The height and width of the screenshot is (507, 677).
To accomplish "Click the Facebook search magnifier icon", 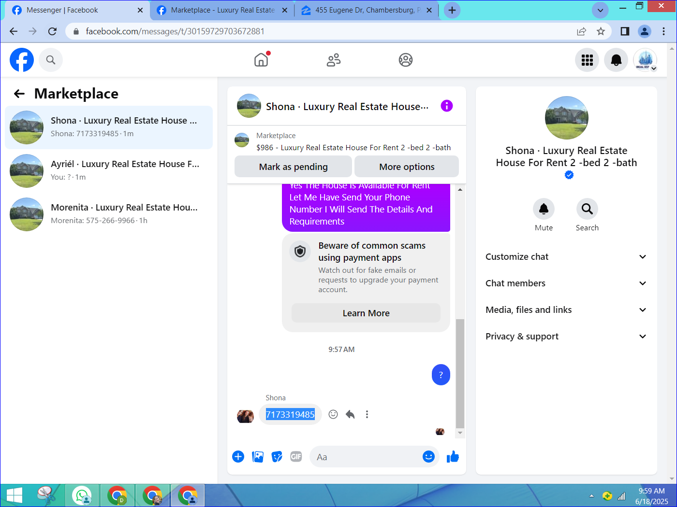I will pyautogui.click(x=51, y=60).
